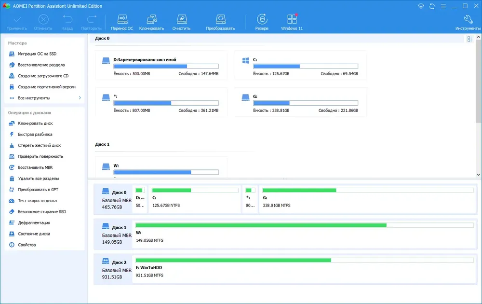
Task: Toggle the partition view layout icon
Action: [x=469, y=39]
